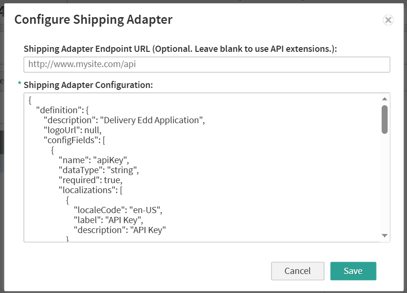407x293 pixels.
Task: Click the Shipping Adapter Endpoint URL label
Action: click(180, 49)
